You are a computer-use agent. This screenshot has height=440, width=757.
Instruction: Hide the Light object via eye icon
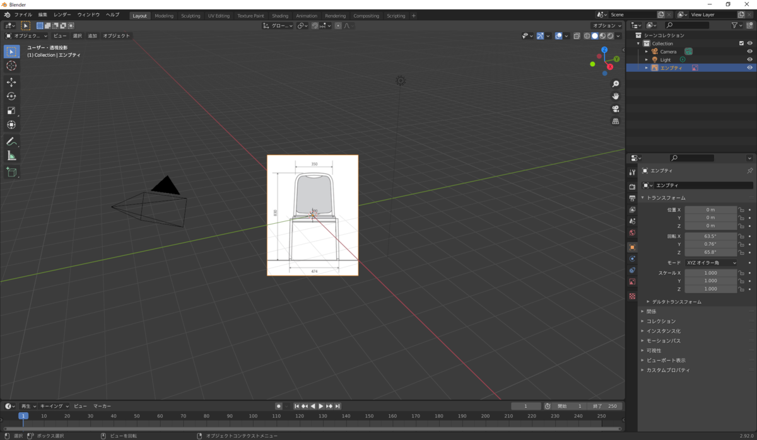[750, 60]
